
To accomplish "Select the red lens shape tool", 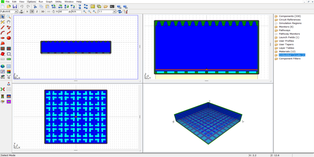I will (x=3, y=38).
